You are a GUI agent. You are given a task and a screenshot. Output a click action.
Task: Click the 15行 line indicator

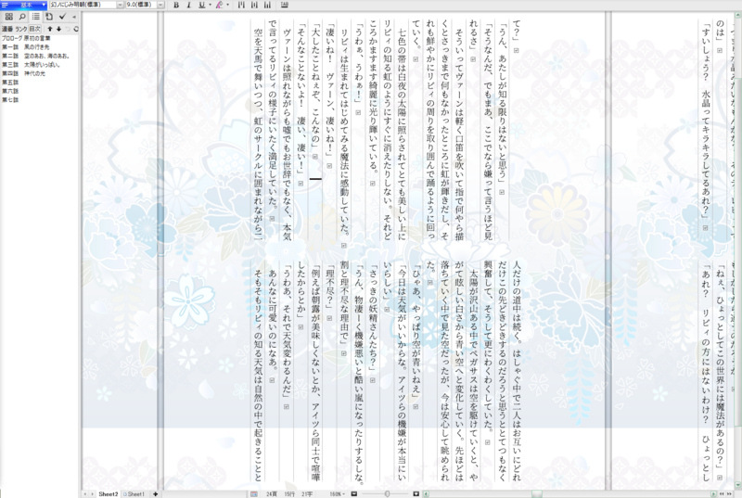point(289,493)
